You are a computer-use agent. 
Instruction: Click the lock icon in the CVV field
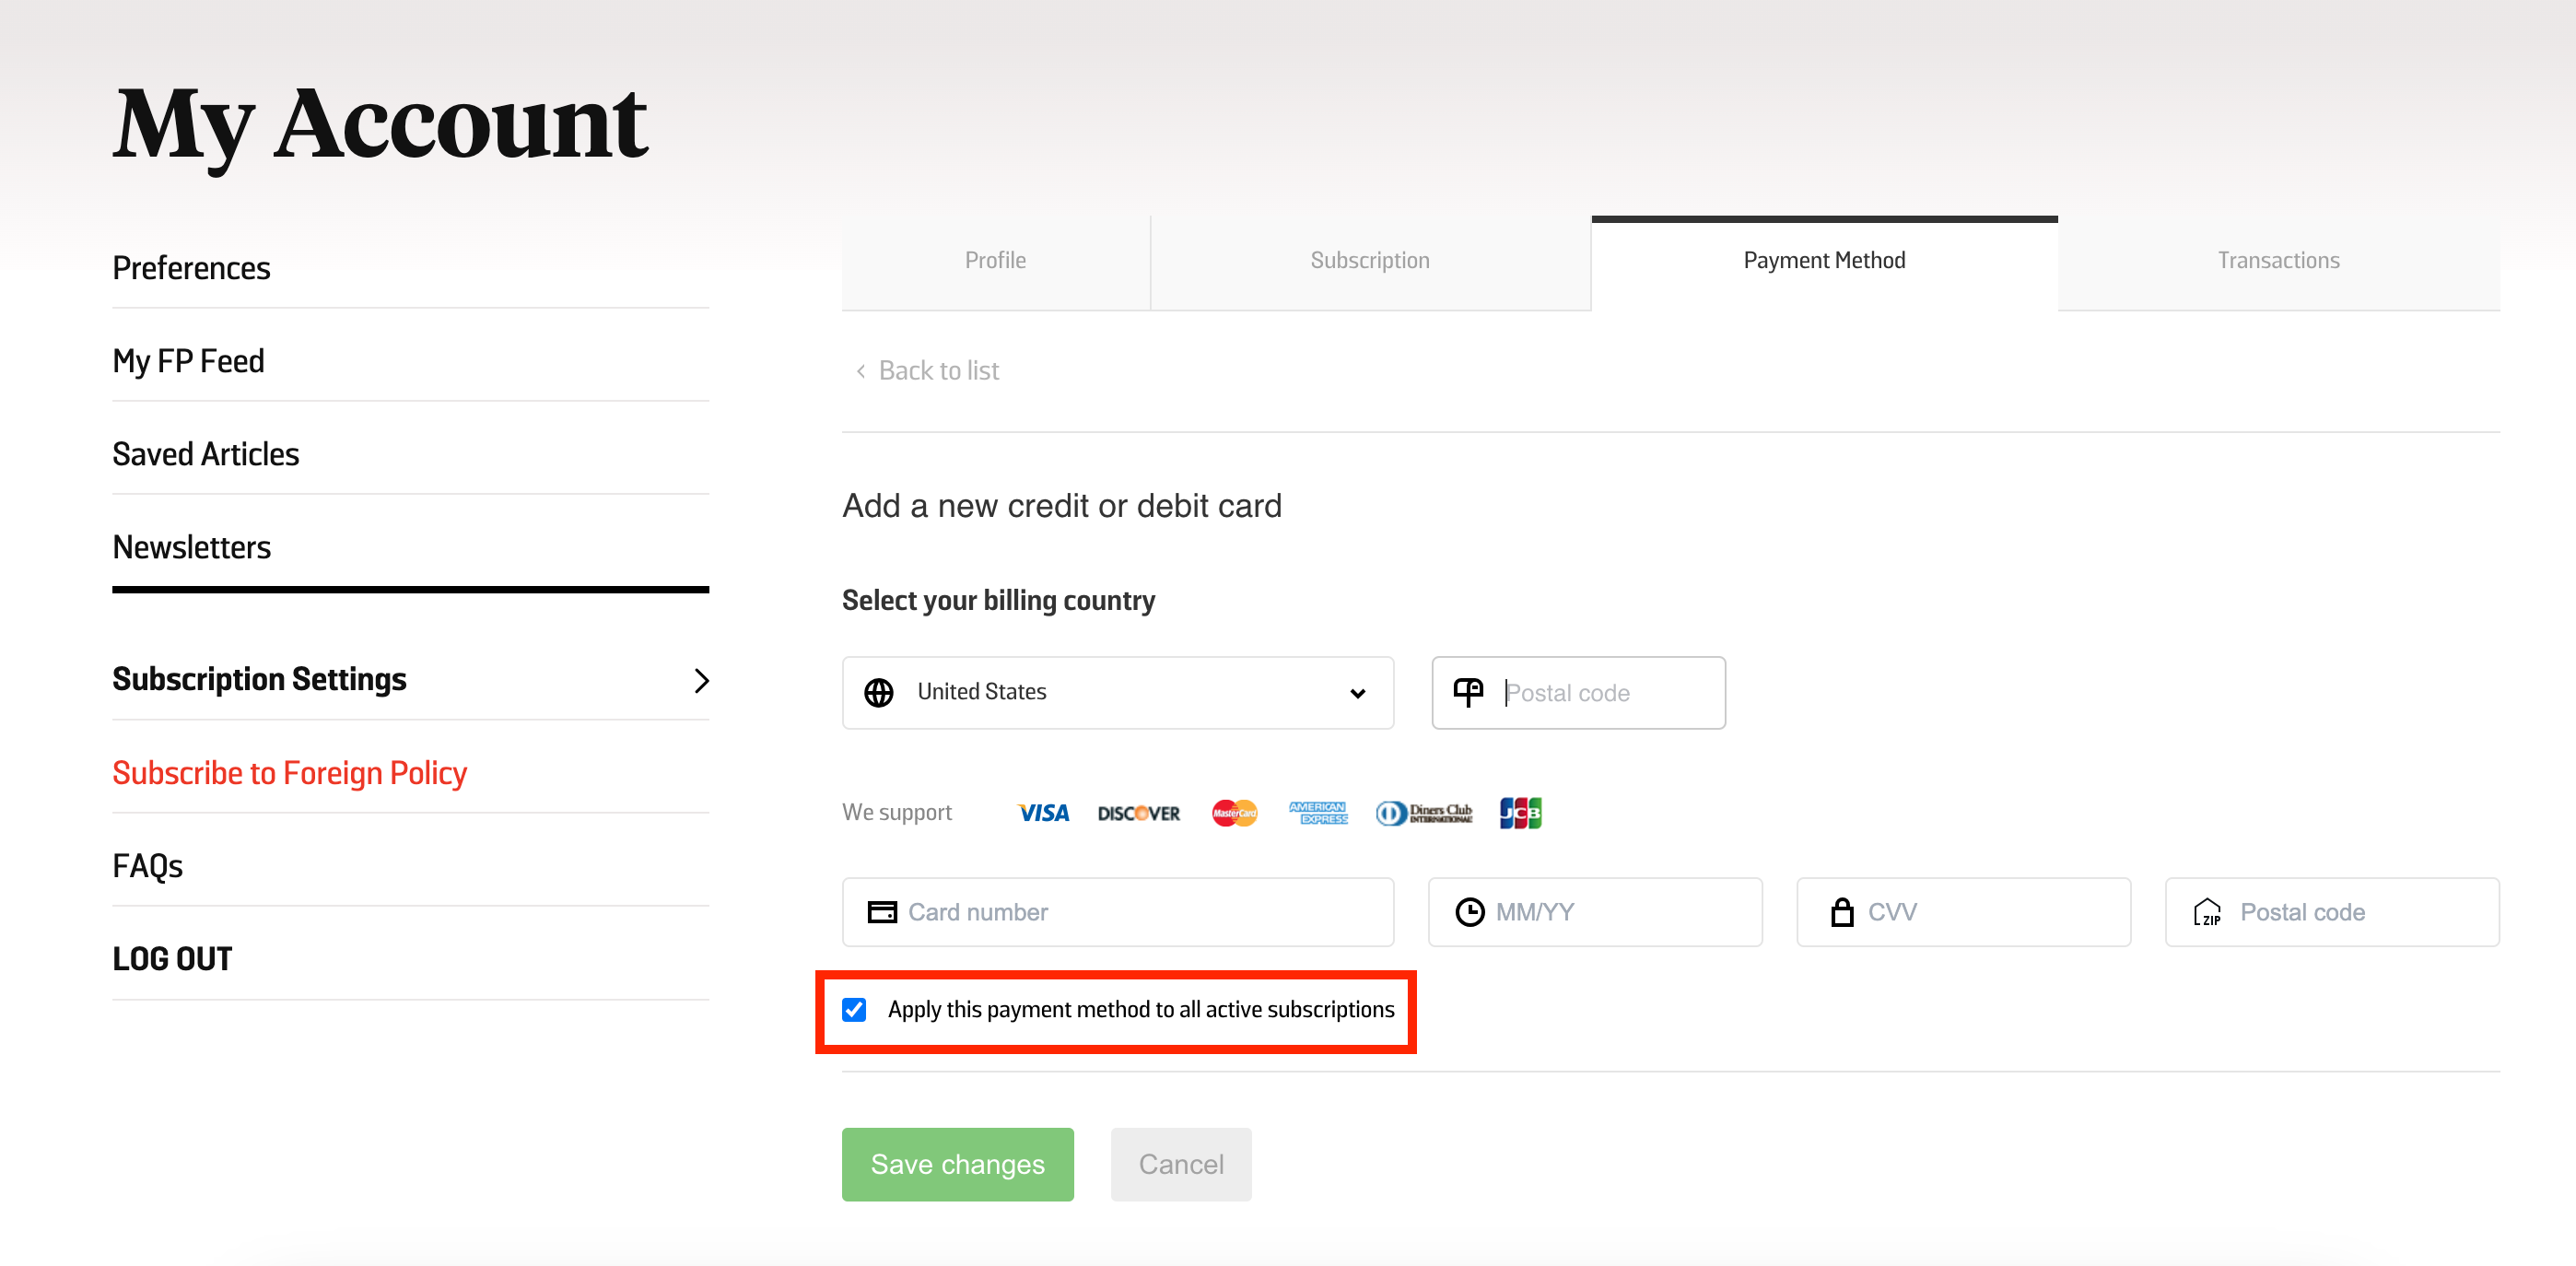[x=1842, y=911]
